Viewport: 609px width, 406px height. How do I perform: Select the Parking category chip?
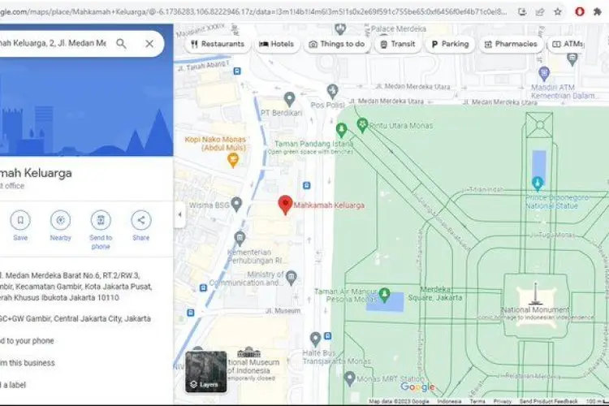click(x=450, y=44)
